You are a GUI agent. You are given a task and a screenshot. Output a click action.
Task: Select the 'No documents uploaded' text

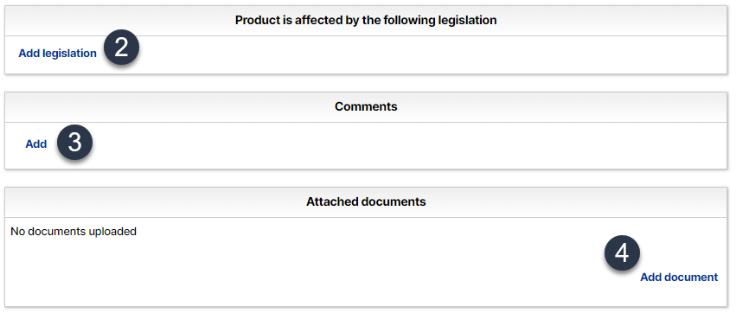pyautogui.click(x=74, y=232)
